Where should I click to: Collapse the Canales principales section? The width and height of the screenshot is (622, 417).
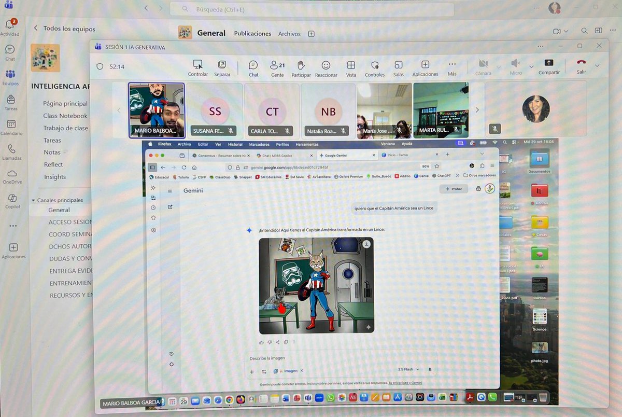34,200
